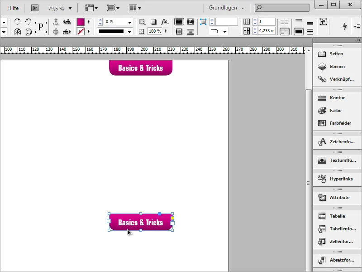The height and width of the screenshot is (272, 362).
Task: Toggle the drop shadow icon
Action: 153,22
